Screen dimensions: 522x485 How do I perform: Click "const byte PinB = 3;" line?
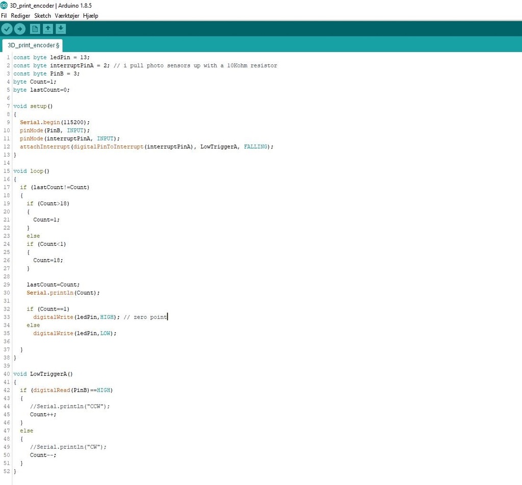[46, 73]
